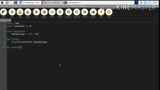Toggle the editor Theme
This screenshot has height=90, width=160.
tap(84, 13)
